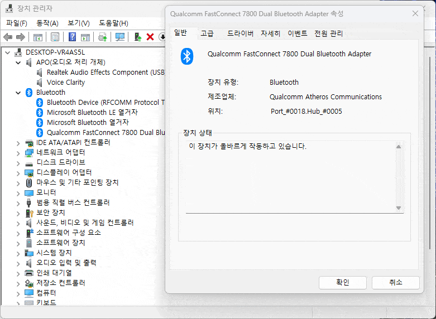The image size is (436, 319).
Task: Click the blue help question mark icon
Action: pyautogui.click(x=72, y=37)
